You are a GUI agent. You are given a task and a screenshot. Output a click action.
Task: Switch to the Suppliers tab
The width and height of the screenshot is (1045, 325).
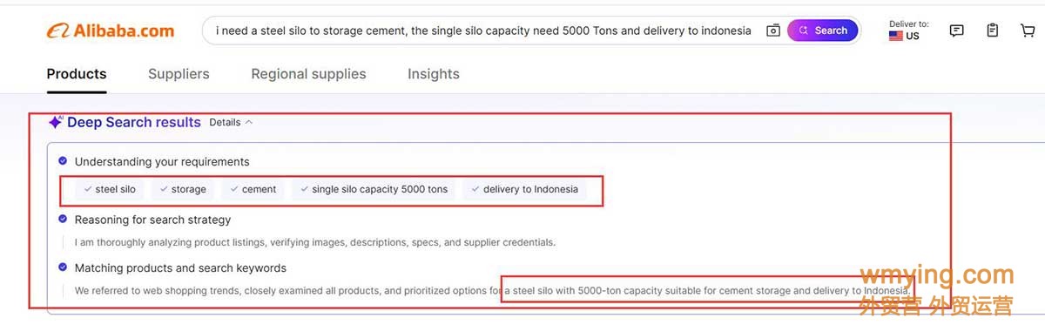coord(179,74)
